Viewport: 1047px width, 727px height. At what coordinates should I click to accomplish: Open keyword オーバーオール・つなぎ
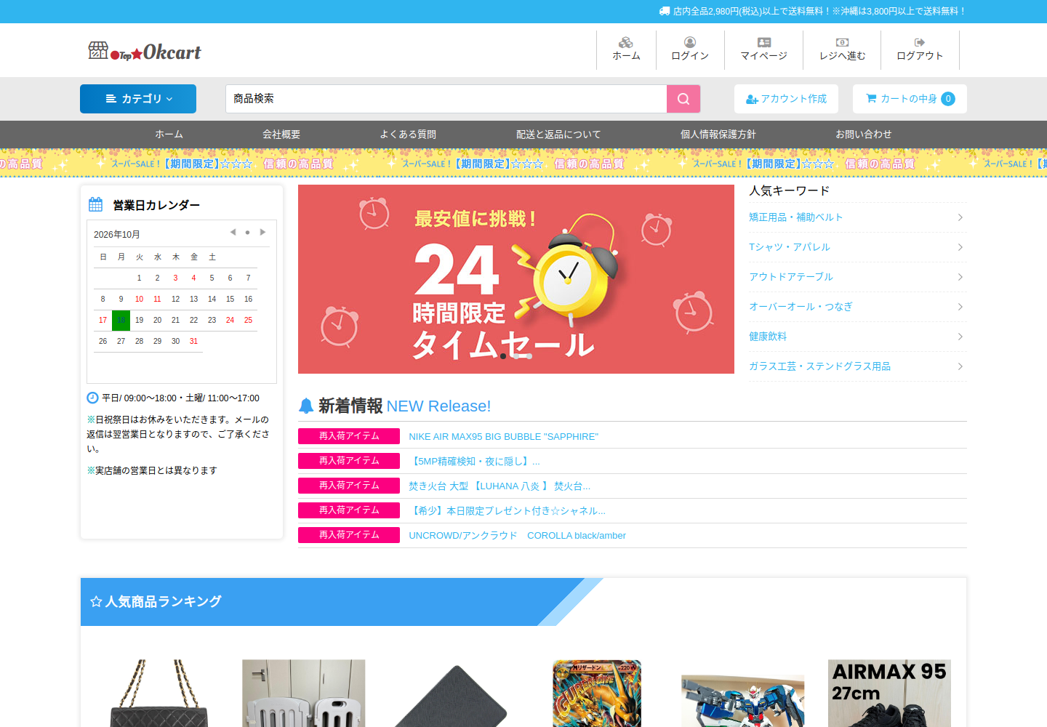click(x=801, y=307)
